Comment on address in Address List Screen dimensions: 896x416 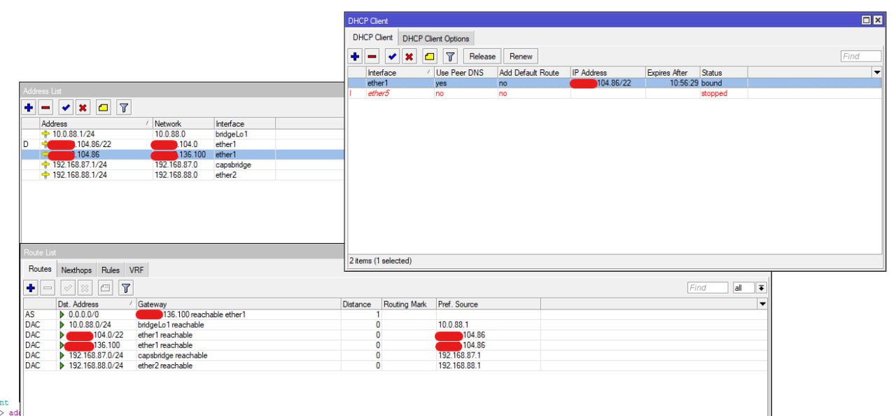point(104,108)
